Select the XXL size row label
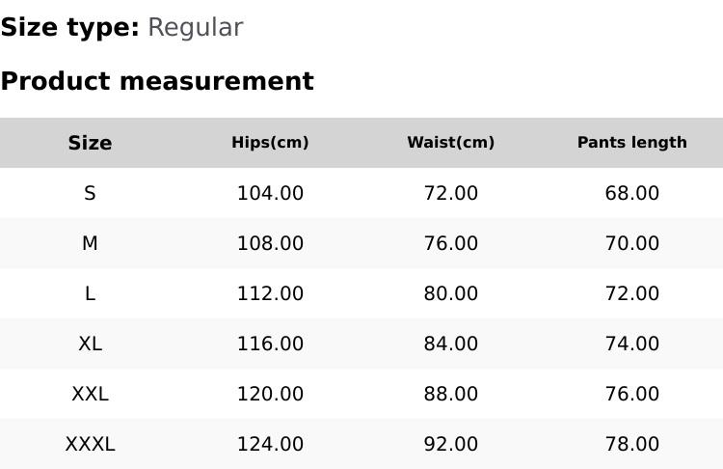 tap(90, 394)
